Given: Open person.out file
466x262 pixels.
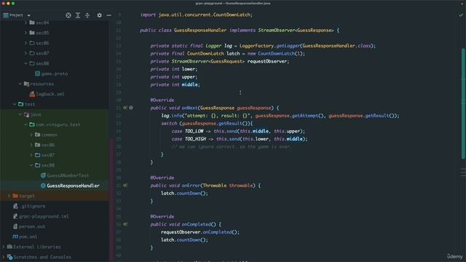Looking at the screenshot, I should [29, 226].
